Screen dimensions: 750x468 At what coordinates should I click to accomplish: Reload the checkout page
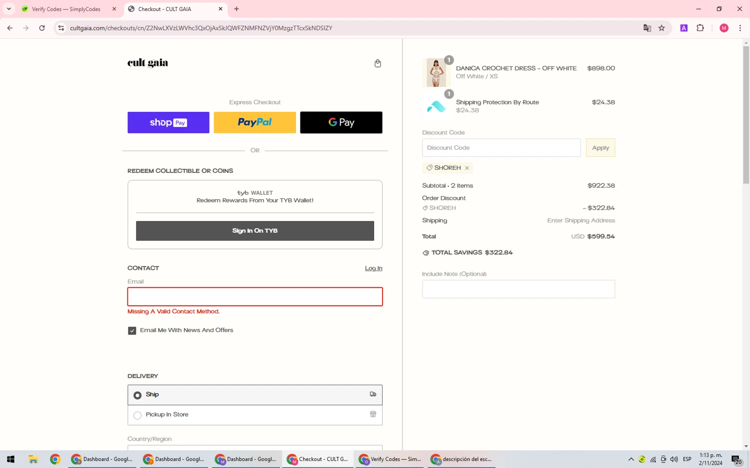[x=42, y=28]
